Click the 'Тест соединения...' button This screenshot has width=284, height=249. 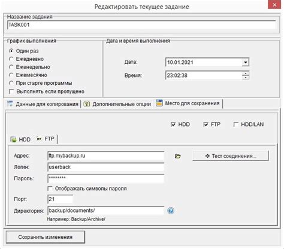[231, 156]
